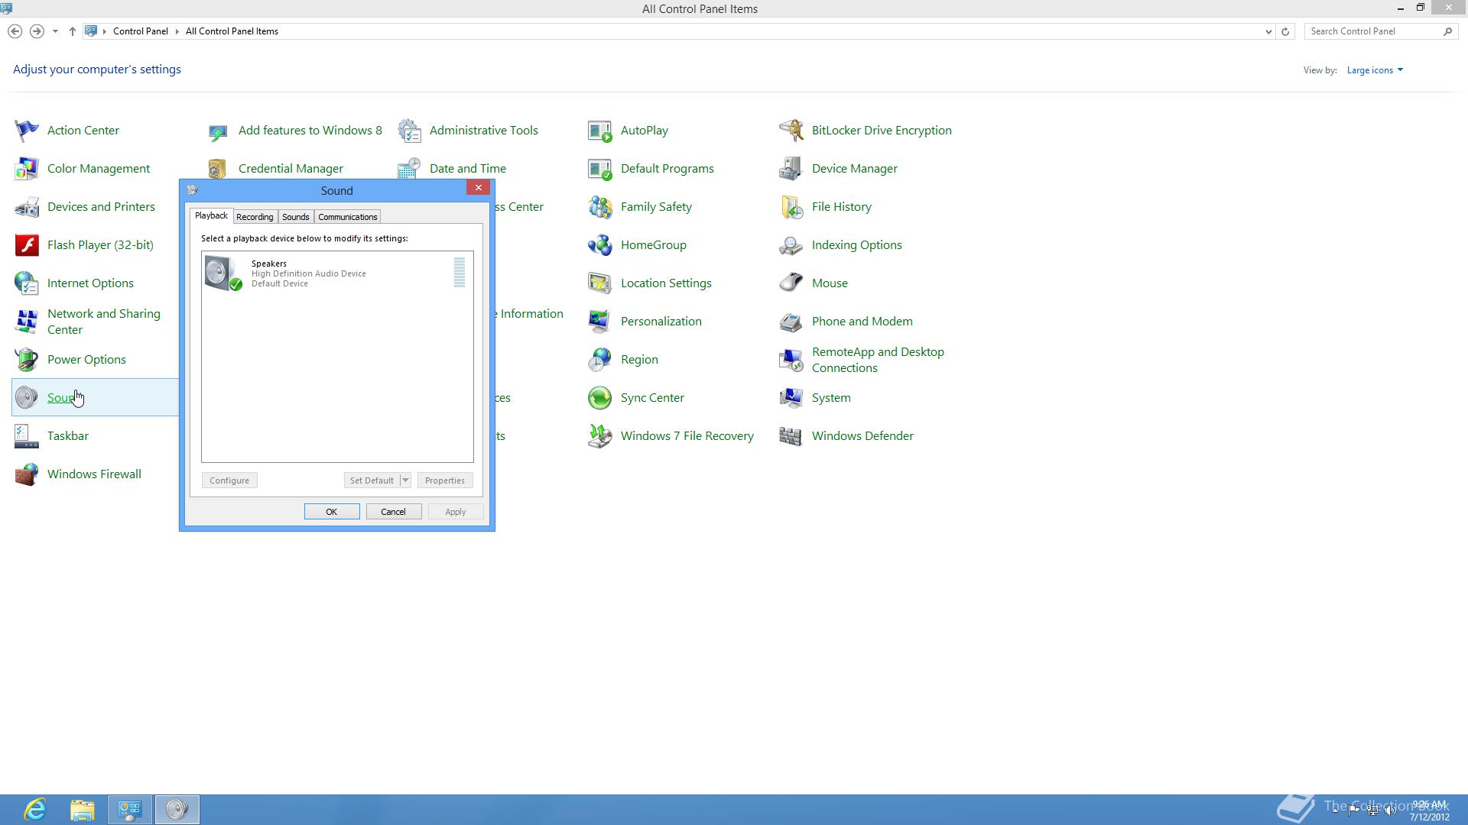Close the Sound dialog window
1468x825 pixels.
click(479, 188)
